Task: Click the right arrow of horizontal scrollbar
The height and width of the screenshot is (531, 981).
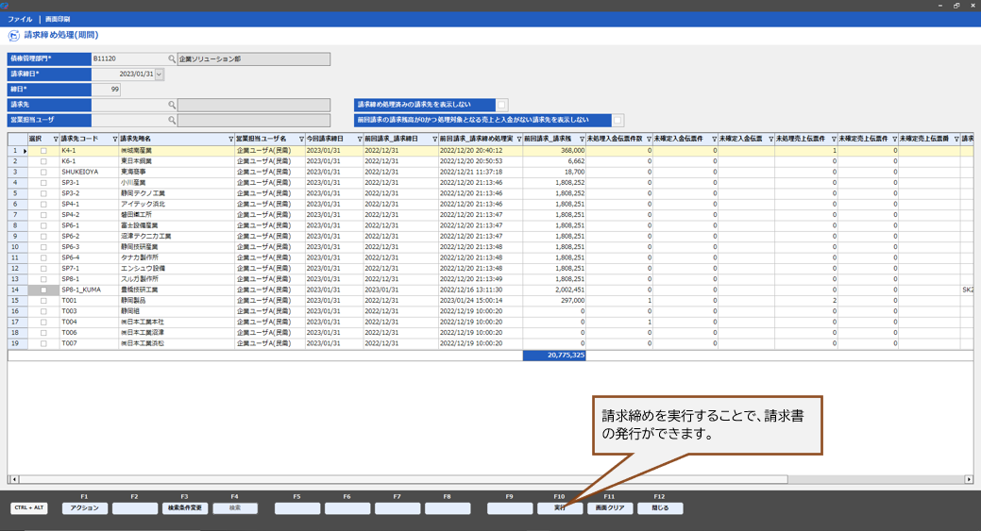Action: coord(969,480)
